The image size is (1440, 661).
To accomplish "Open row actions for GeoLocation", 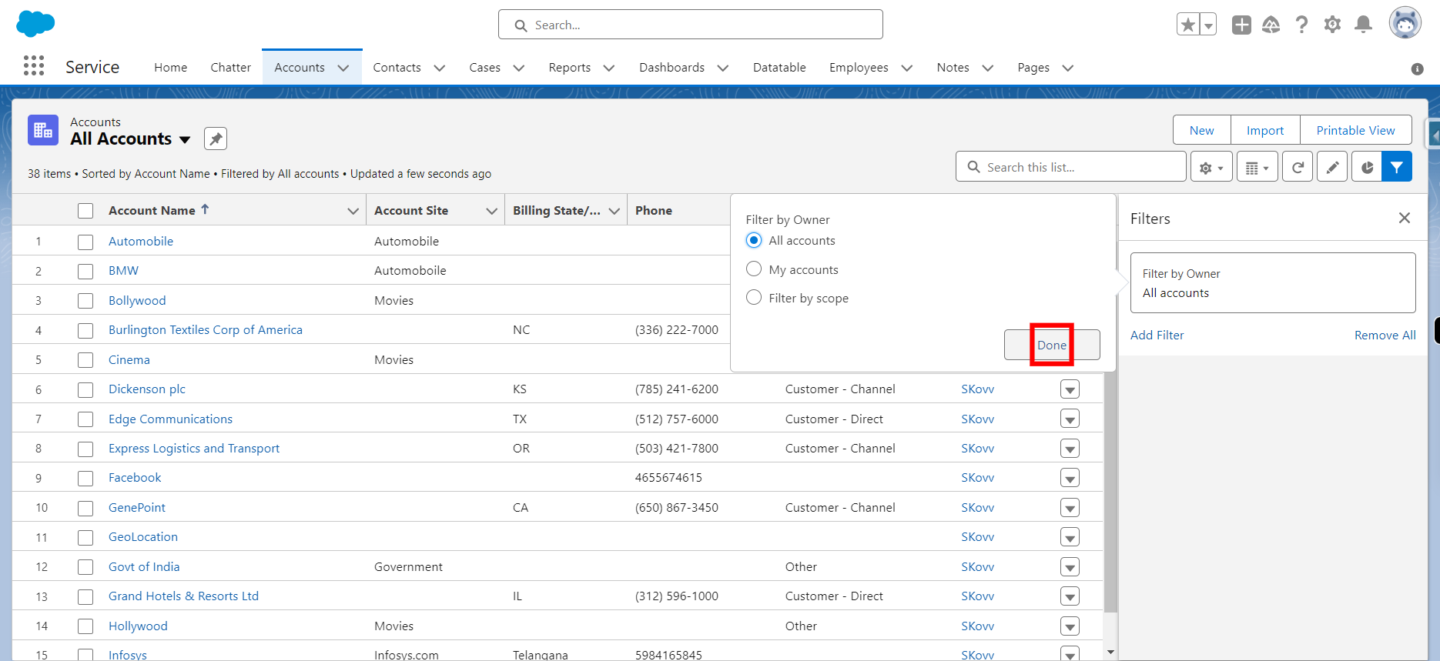I will coord(1070,537).
